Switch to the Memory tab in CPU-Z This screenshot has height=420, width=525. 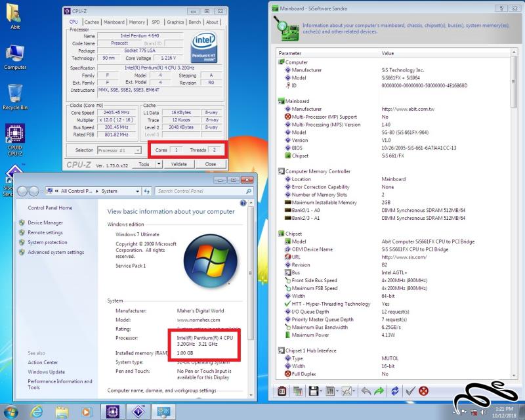coord(137,22)
